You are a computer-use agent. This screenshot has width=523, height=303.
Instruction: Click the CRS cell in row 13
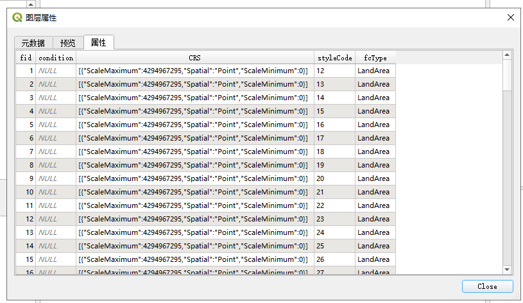click(195, 232)
